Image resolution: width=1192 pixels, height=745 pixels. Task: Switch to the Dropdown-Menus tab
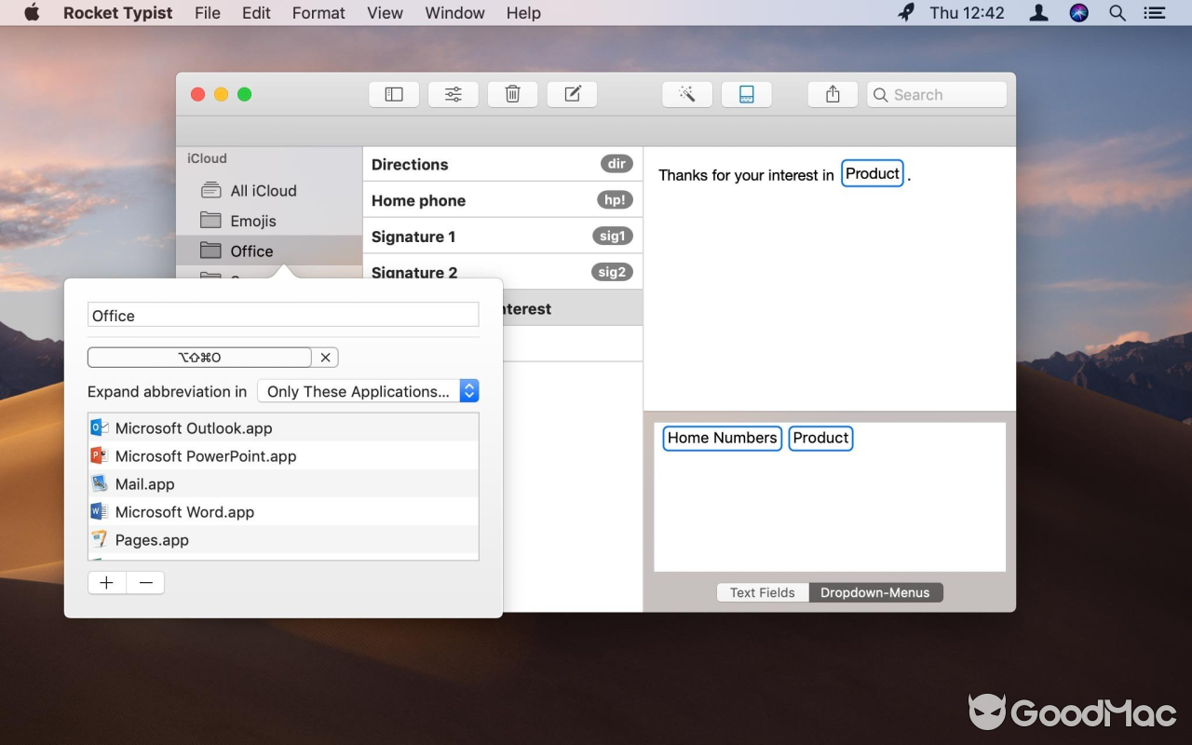pos(875,592)
